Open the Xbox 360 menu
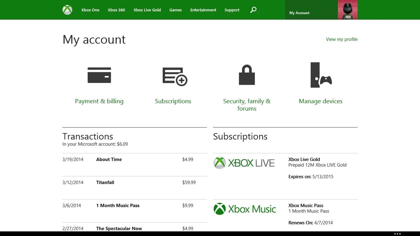This screenshot has width=420, height=236. click(x=116, y=10)
